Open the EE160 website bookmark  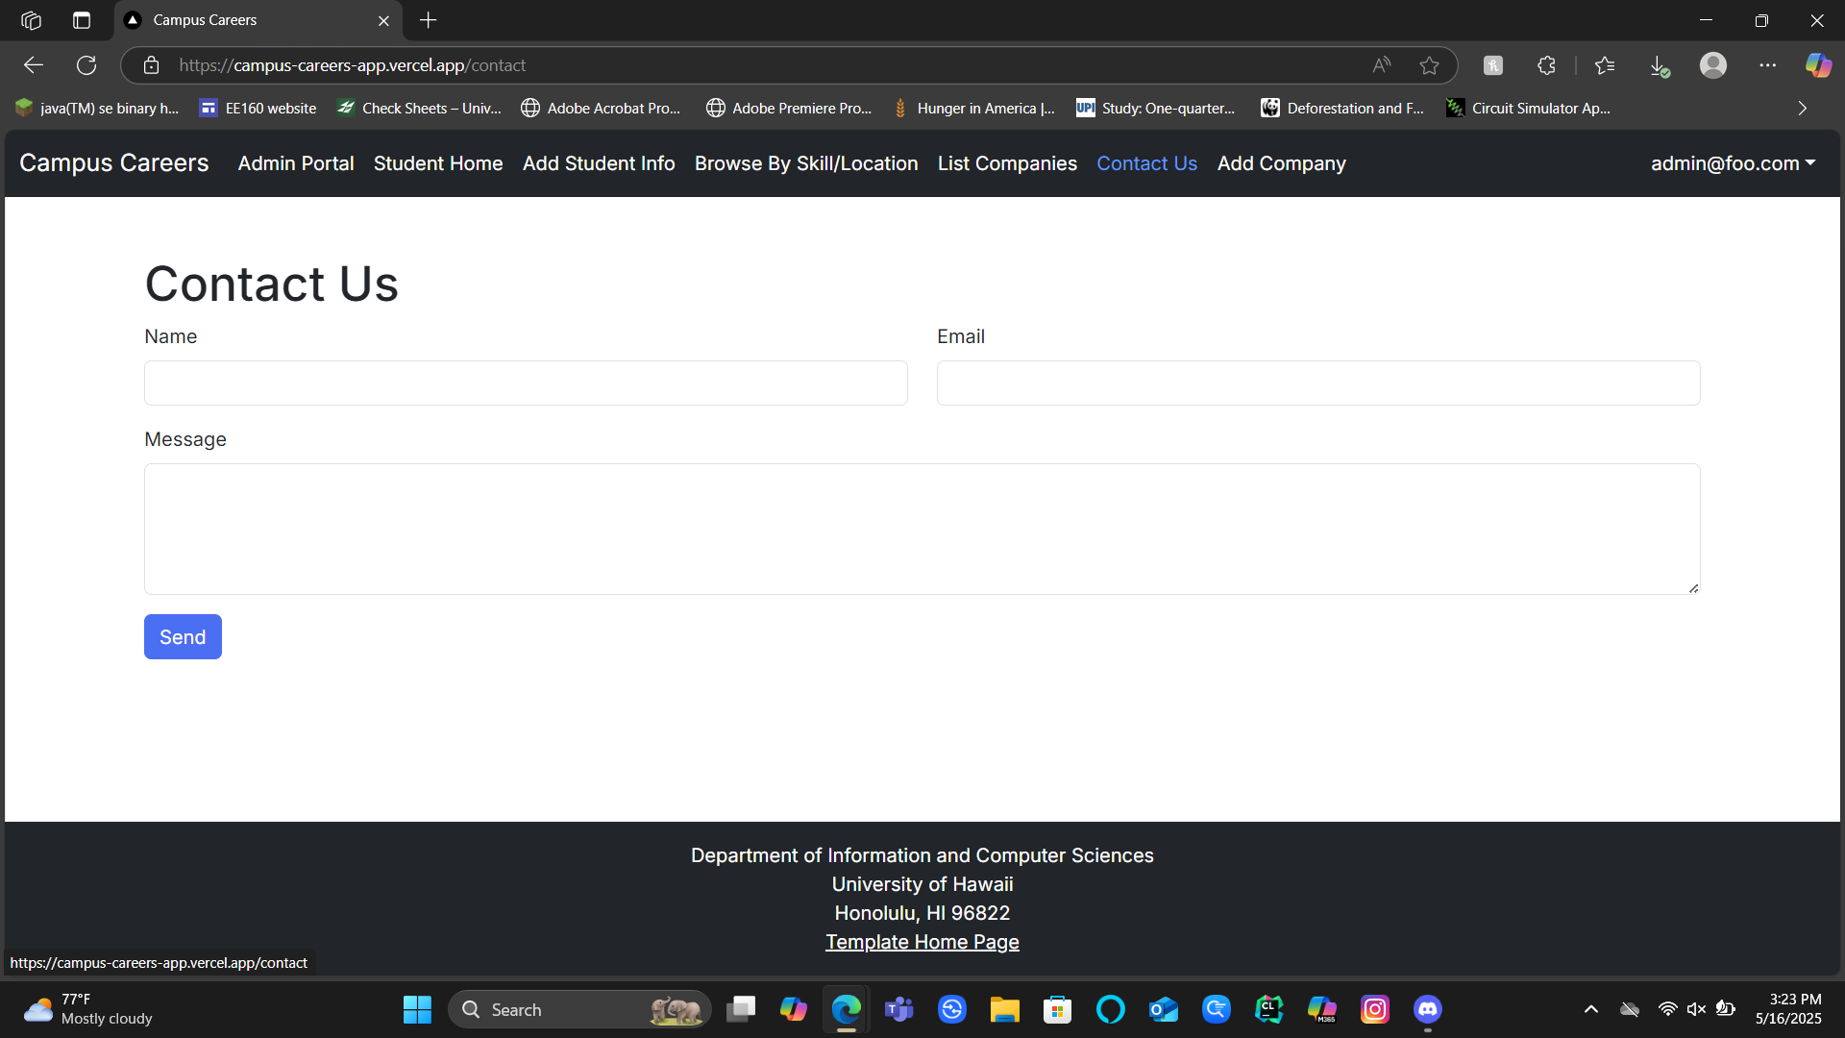click(x=258, y=109)
